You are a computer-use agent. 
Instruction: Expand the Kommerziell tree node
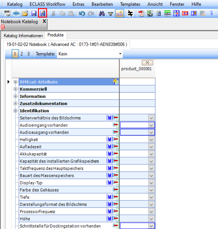tap(16, 89)
